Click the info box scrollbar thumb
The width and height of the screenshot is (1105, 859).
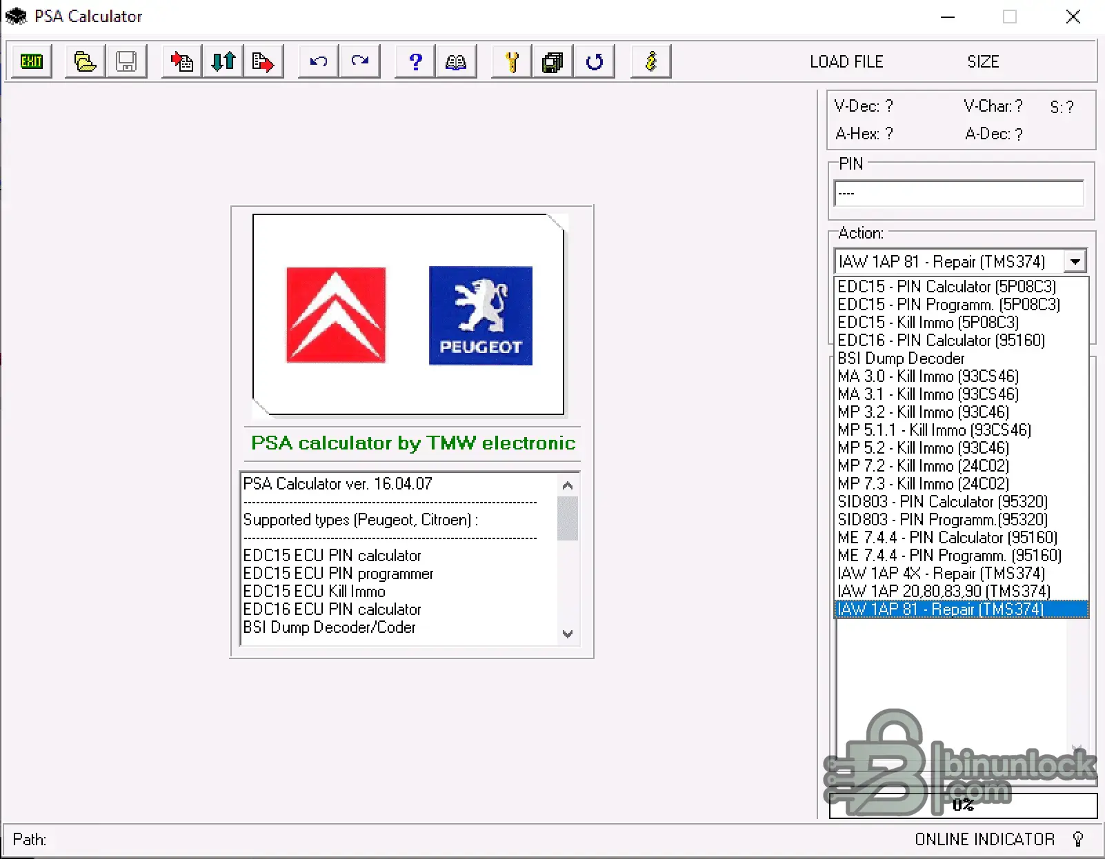pos(568,518)
